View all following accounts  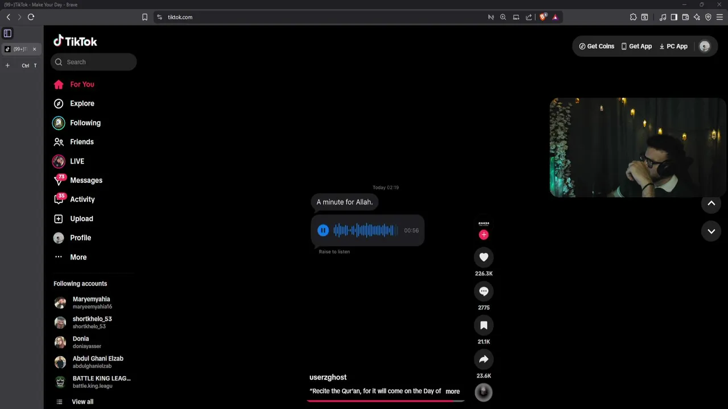pos(74,402)
